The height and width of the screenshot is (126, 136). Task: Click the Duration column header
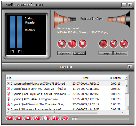point(113,78)
